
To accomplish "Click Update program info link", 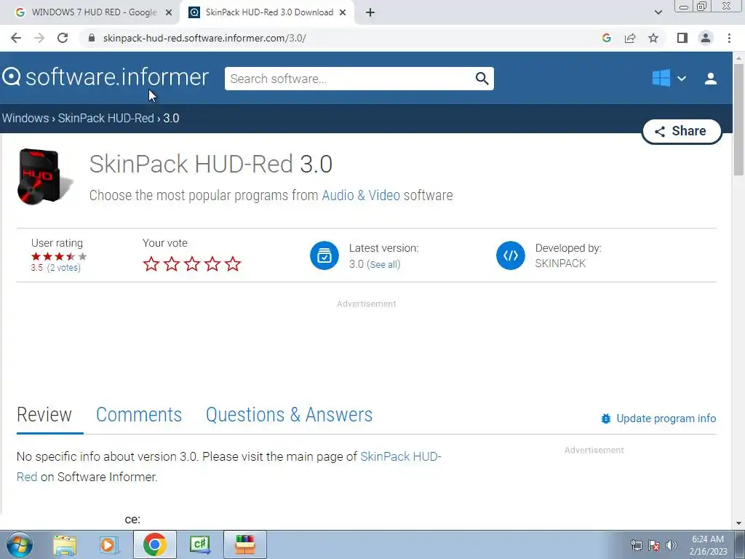I will click(x=658, y=419).
